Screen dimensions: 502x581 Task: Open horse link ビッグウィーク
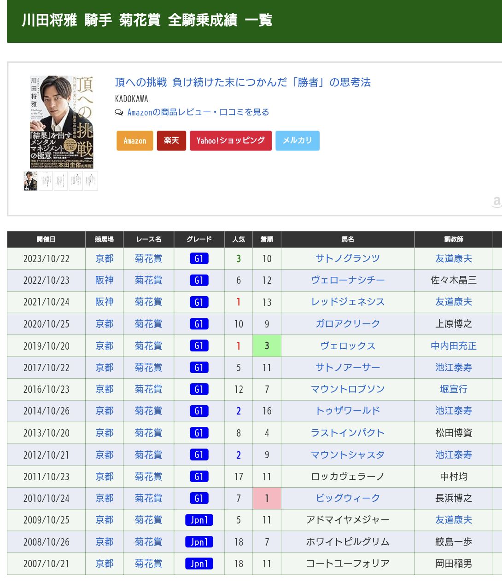[x=347, y=498]
